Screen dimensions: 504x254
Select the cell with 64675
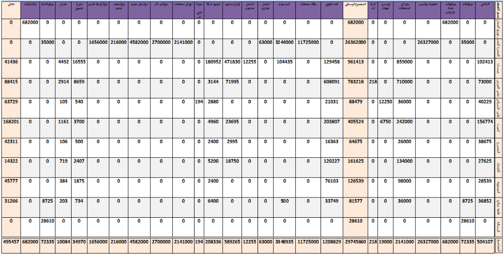coord(355,148)
